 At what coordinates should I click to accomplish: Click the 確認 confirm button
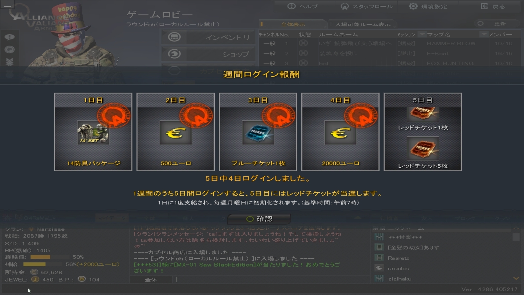click(259, 219)
